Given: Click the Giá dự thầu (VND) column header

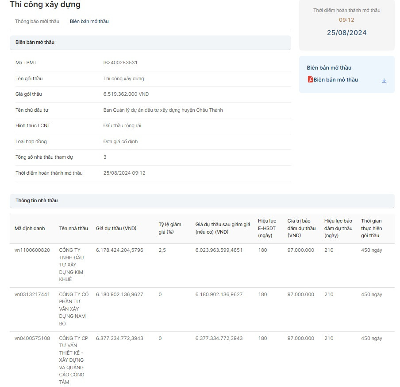Looking at the screenshot, I should click(116, 228).
